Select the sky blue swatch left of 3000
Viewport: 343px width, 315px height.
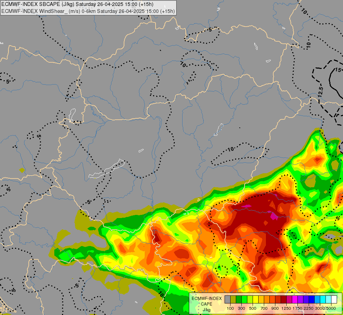317,300
